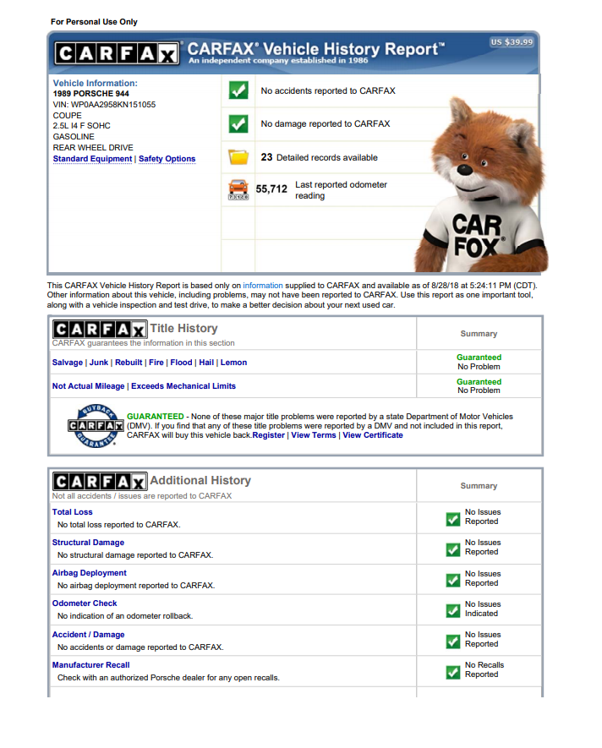602x748 pixels.
Task: Click the 55,712 odometer reading value
Action: tap(271, 189)
